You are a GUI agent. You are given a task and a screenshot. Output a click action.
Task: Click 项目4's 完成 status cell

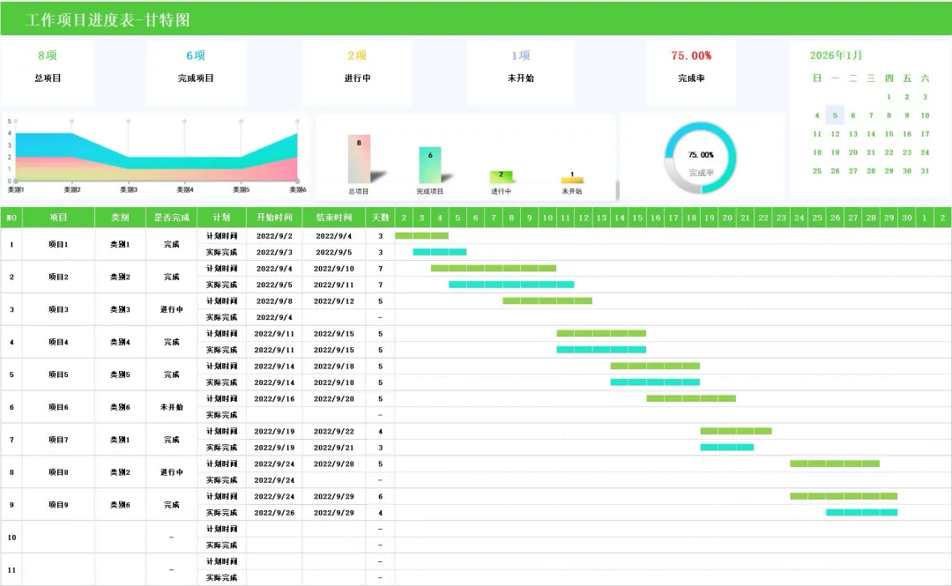(x=171, y=342)
